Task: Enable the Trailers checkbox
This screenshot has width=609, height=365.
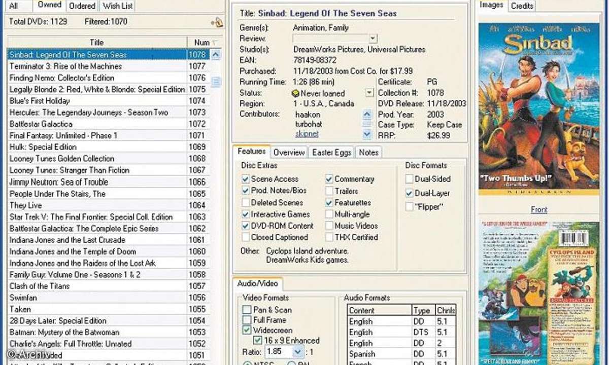Action: pos(329,191)
